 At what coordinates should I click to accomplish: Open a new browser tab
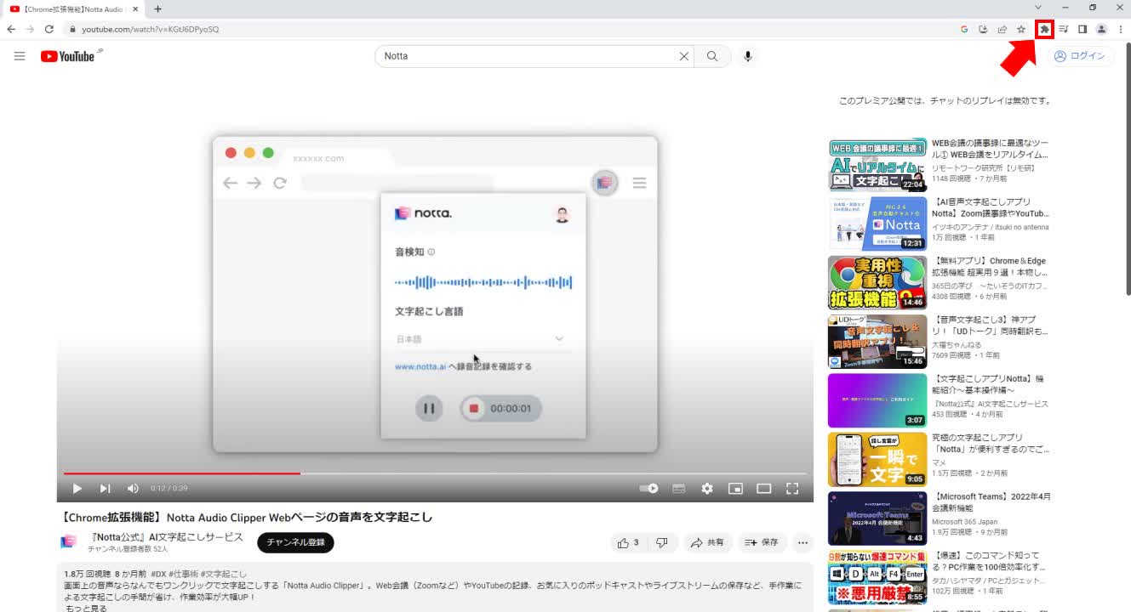[x=157, y=8]
